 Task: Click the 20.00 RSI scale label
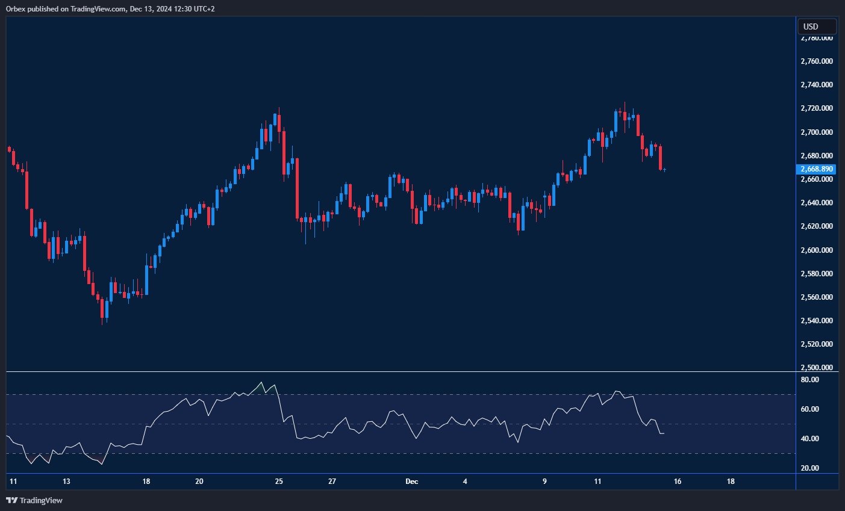pos(809,468)
